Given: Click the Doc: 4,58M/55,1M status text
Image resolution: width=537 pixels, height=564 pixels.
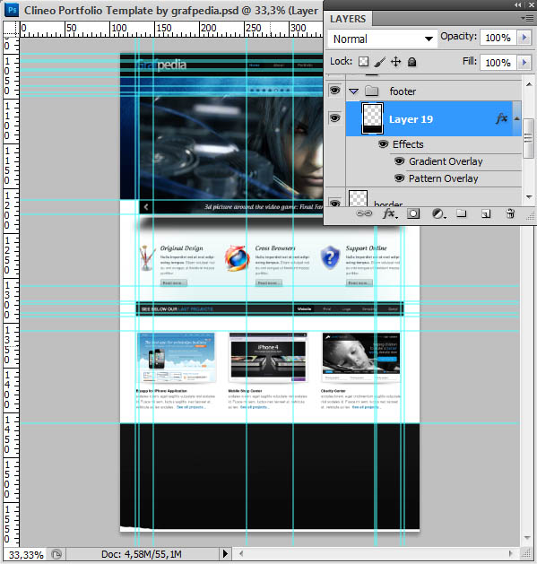Looking at the screenshot, I should coord(142,554).
